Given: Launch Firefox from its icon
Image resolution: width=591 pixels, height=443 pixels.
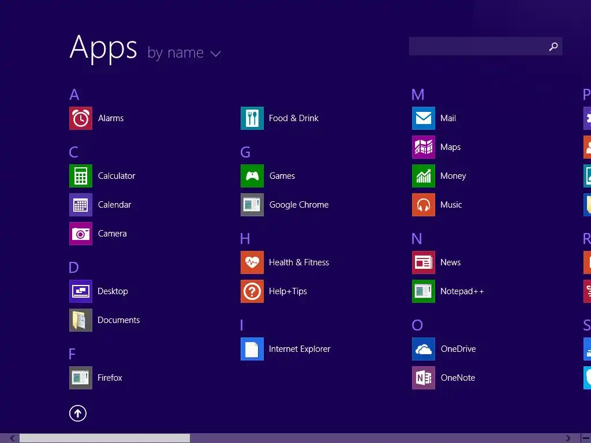Looking at the screenshot, I should [x=81, y=378].
